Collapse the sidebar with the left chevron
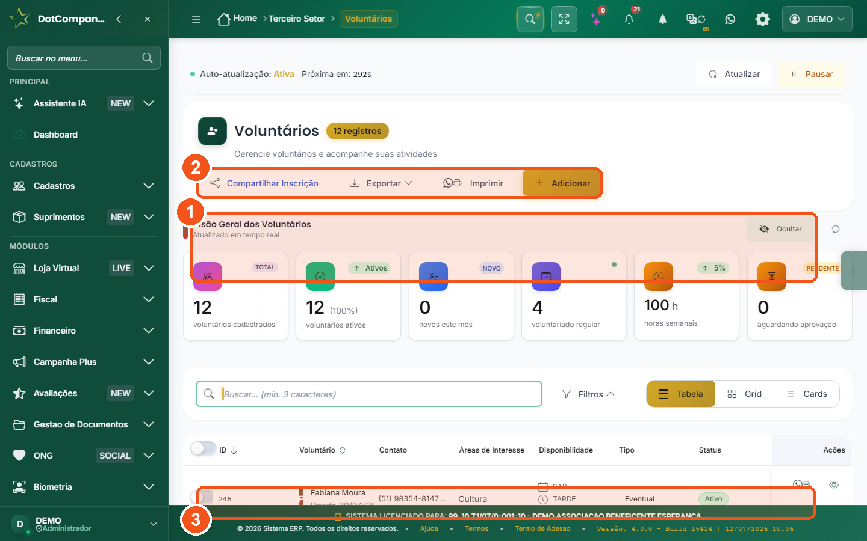 tap(119, 19)
